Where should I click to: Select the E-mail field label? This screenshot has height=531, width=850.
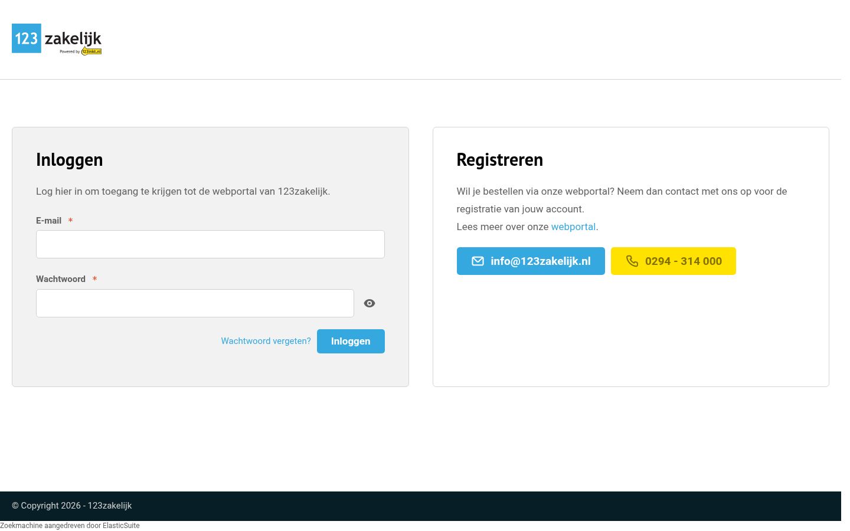tap(48, 221)
